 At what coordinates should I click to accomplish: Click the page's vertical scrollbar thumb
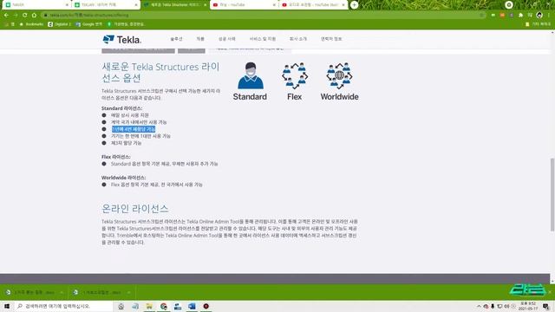(552, 194)
